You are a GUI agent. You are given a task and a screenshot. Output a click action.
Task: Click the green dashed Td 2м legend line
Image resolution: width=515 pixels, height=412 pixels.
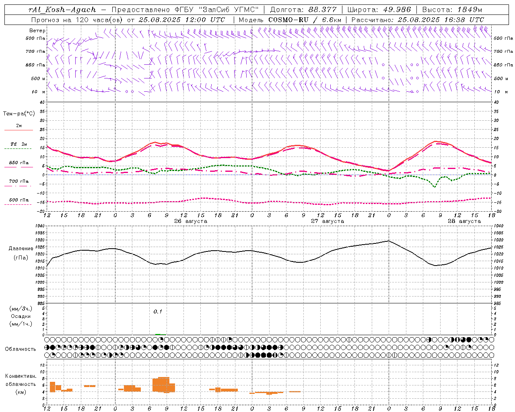coord(18,149)
